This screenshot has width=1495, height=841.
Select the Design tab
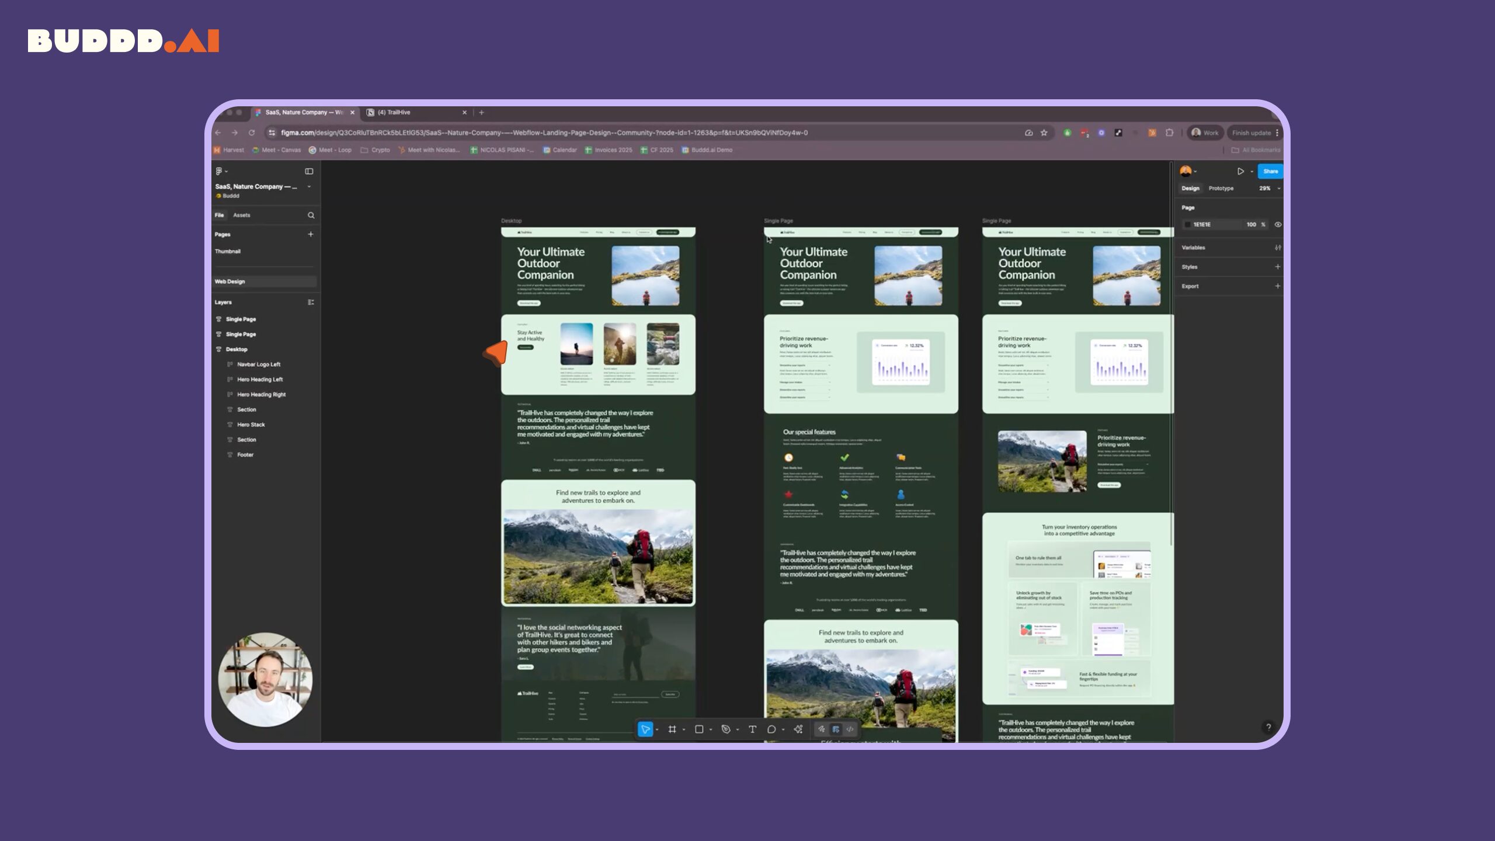click(1190, 188)
